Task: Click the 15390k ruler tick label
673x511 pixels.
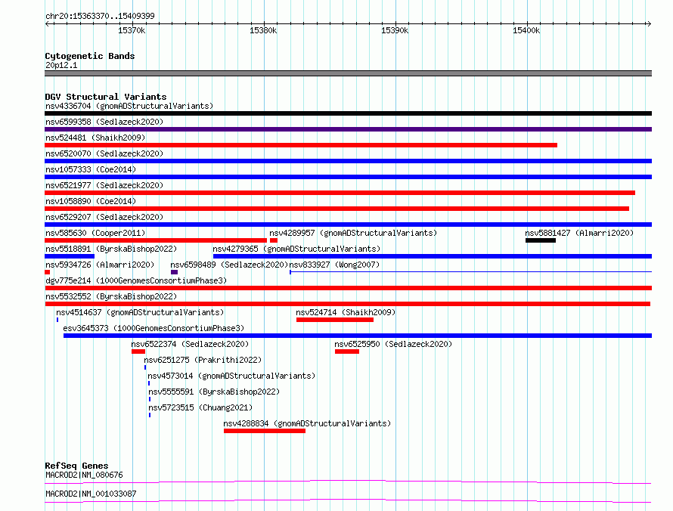Action: coord(395,30)
